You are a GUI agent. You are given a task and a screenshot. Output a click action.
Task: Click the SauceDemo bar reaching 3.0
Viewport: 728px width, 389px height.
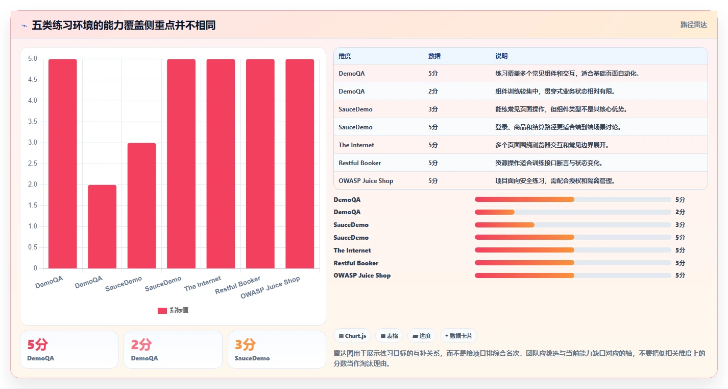[142, 205]
